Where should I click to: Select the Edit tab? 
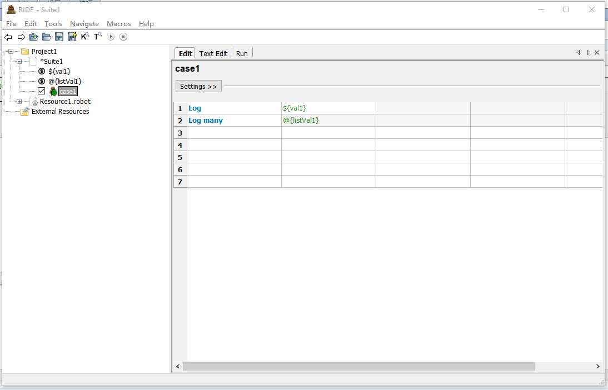[186, 53]
